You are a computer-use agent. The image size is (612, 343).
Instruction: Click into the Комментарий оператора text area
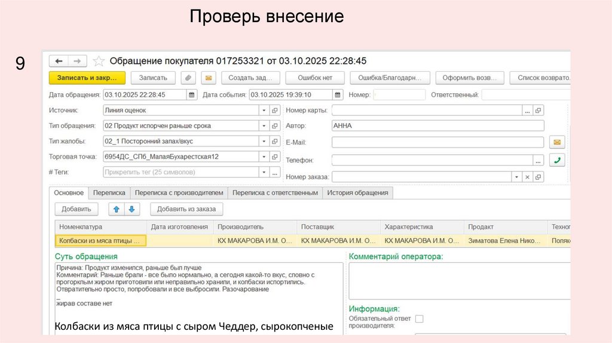coord(460,281)
